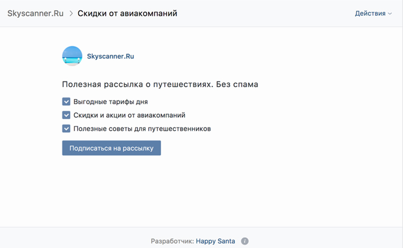The image size is (403, 248).
Task: Disable the Полезные советы для путешественников checkbox
Action: [66, 129]
